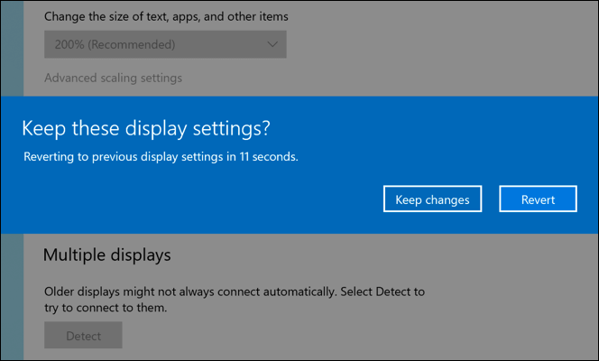Click the chevron arrow on scaling combo box
Image resolution: width=599 pixels, height=361 pixels.
(x=272, y=44)
